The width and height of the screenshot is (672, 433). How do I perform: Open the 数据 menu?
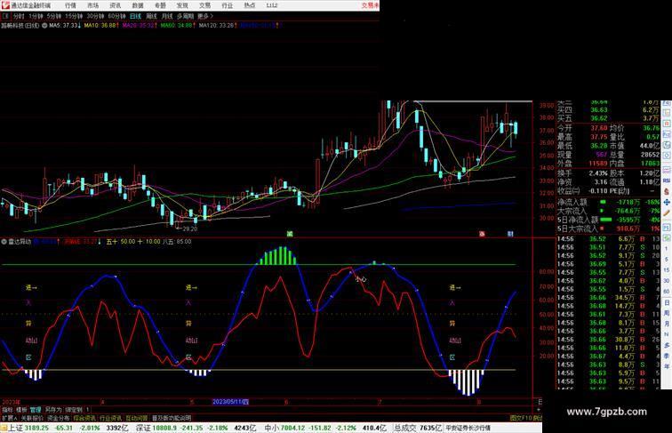pyautogui.click(x=138, y=5)
